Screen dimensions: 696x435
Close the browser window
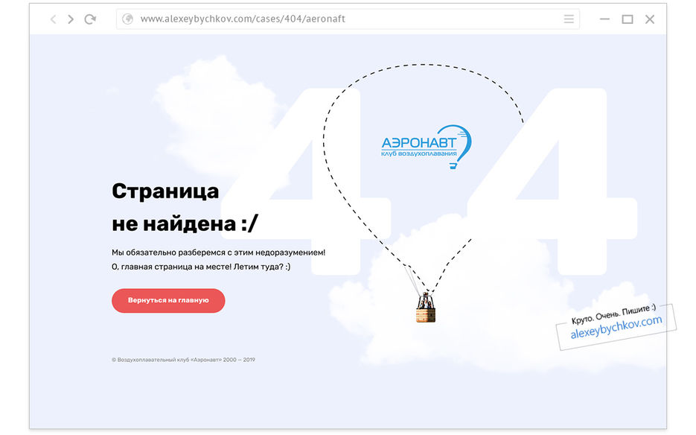(x=650, y=19)
